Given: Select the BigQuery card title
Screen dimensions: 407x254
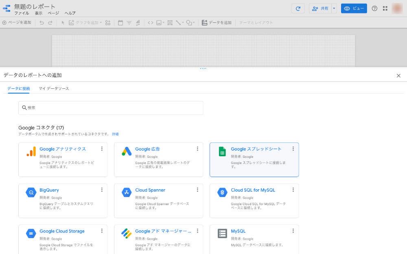Looking at the screenshot, I should coord(49,190).
